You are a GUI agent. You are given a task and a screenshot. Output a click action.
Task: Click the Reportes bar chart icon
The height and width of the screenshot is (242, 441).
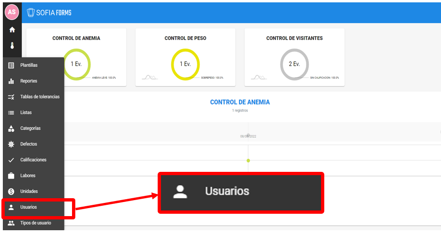point(11,81)
